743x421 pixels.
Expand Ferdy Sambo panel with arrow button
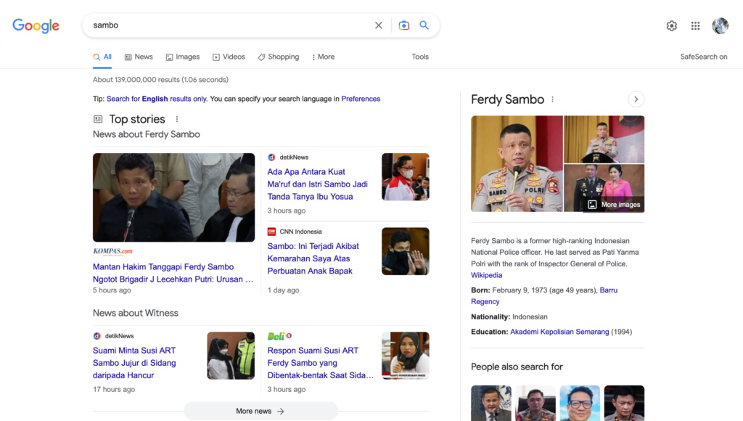point(636,99)
